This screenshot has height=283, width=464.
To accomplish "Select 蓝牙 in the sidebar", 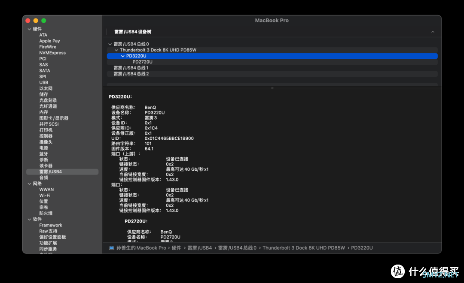I will click(43, 154).
